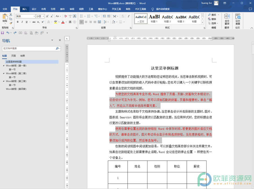The image size is (254, 189).
Task: Collapse Word教程 (第一章) in navigation pane
Action: pos(4,66)
